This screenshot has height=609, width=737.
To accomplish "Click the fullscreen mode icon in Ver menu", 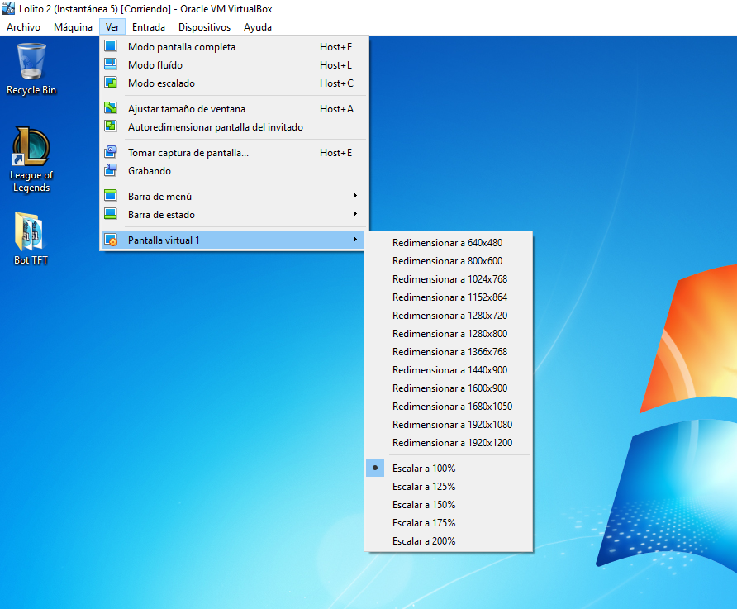I will click(x=111, y=47).
